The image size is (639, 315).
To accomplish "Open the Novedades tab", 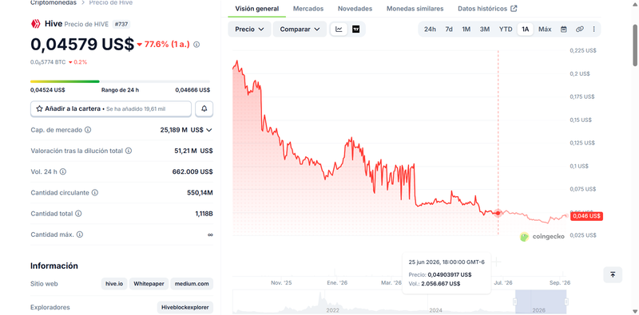I will 355,9.
